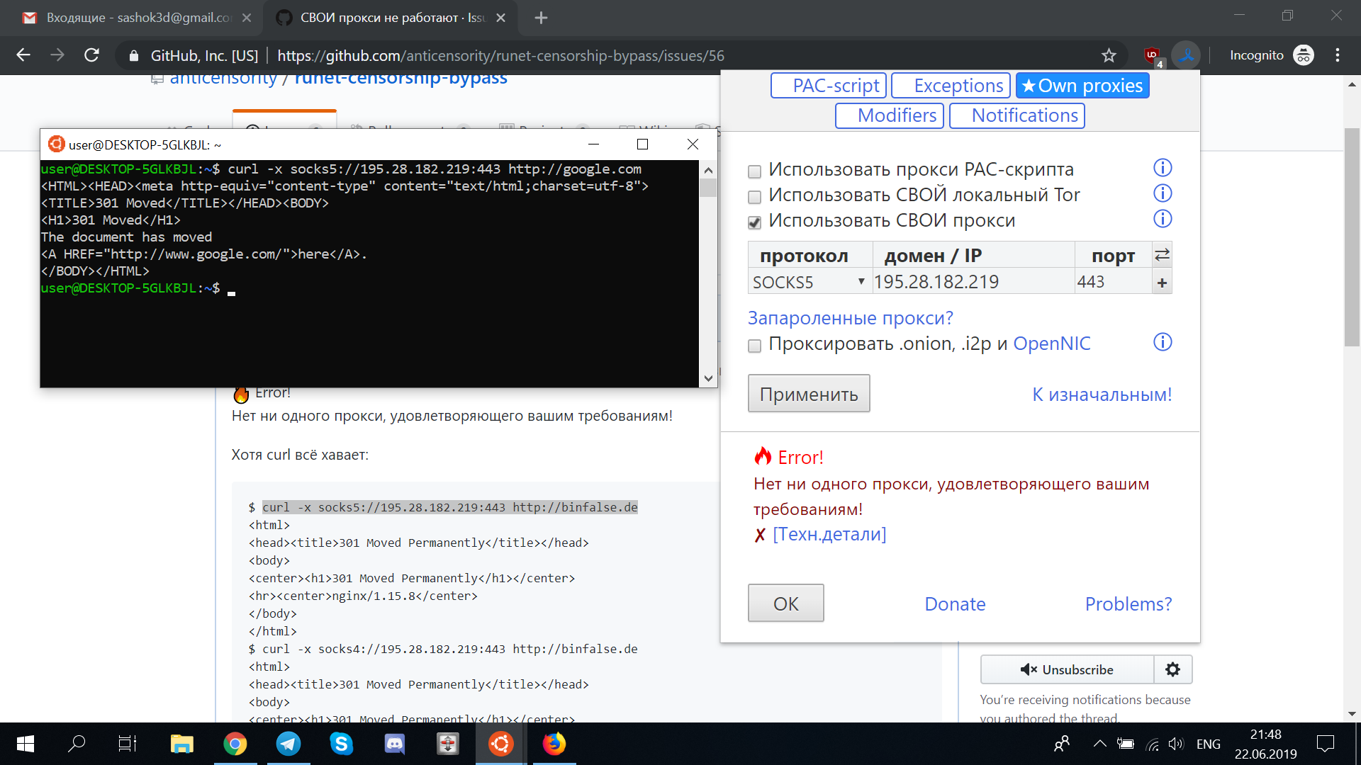This screenshot has width=1361, height=765.
Task: Expand hidden icons in the system tray
Action: click(x=1099, y=744)
